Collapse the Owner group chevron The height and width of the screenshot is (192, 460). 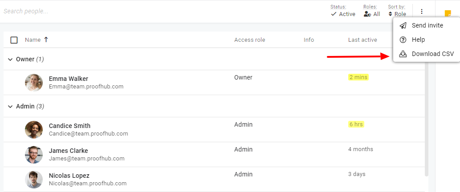[10, 60]
